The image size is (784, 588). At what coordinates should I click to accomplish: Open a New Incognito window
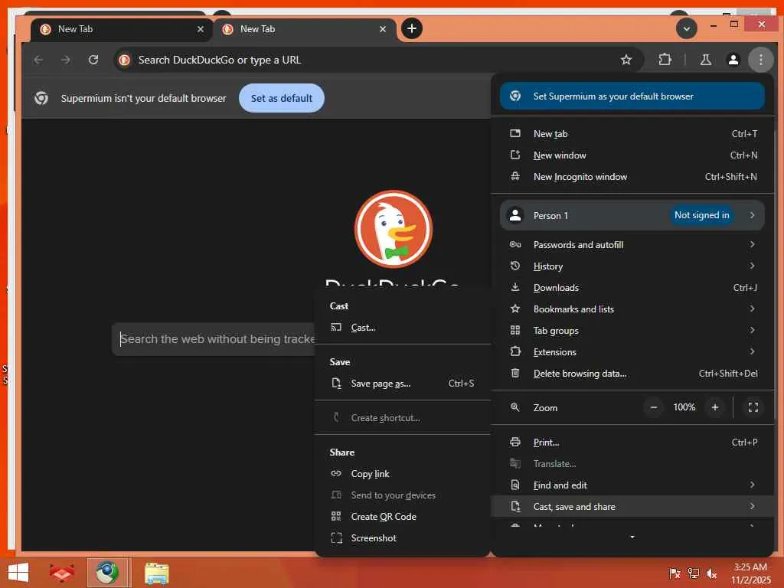(632, 177)
